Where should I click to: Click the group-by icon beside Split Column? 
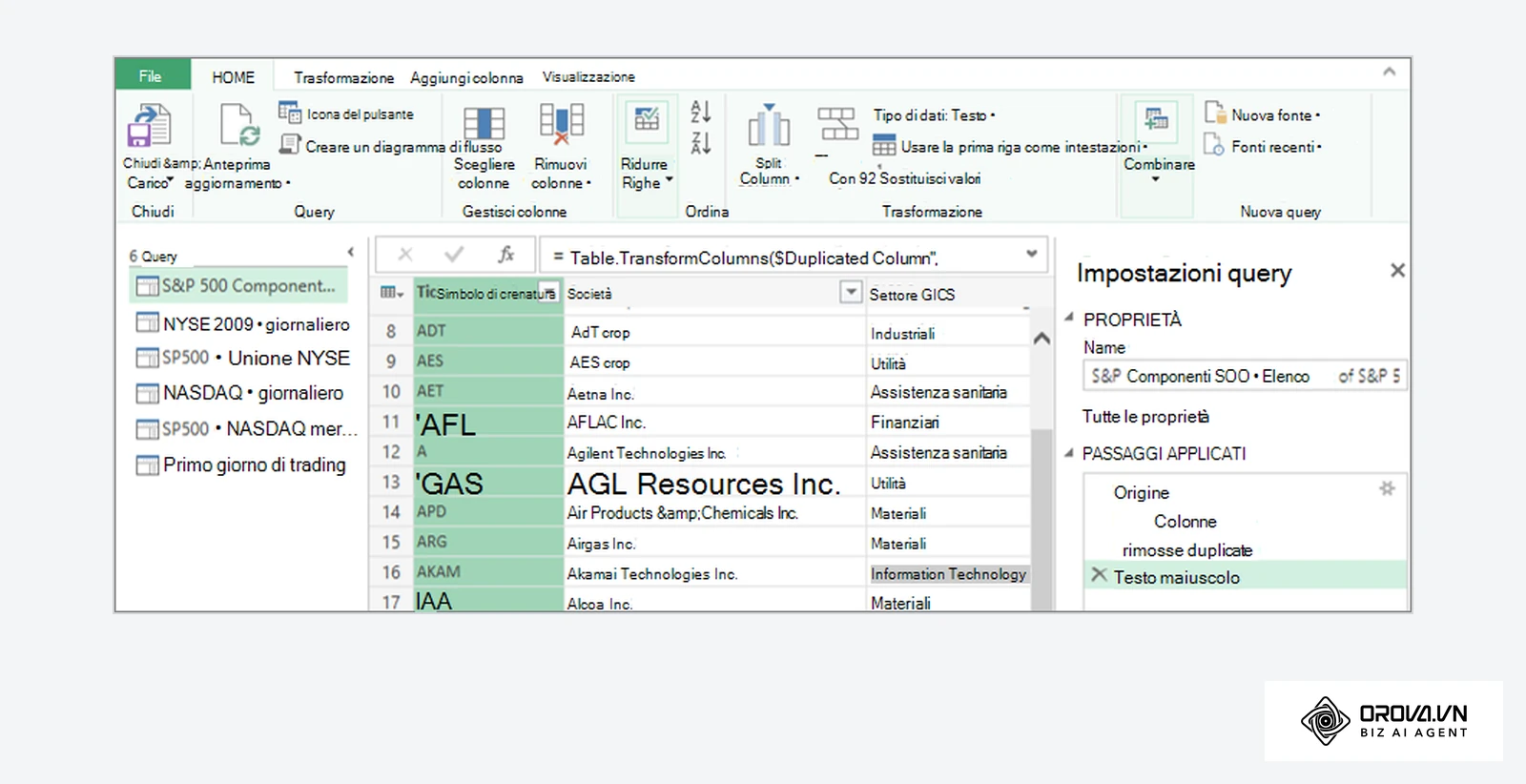[837, 125]
